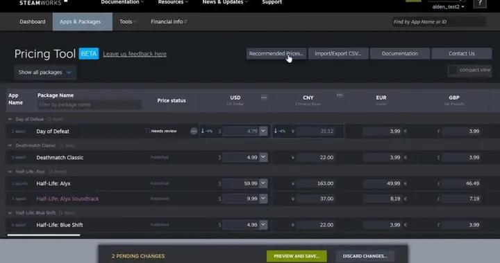Edit Half-Life: Alyx CNY price 163.00
This screenshot has height=263, width=500.
[316, 183]
